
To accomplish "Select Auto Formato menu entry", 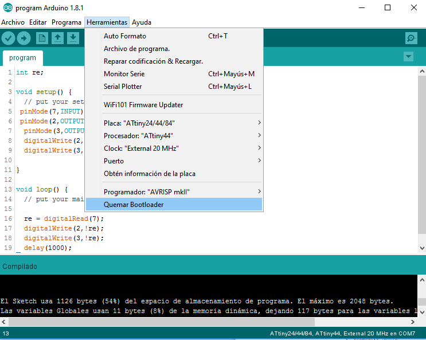I will tap(174, 36).
